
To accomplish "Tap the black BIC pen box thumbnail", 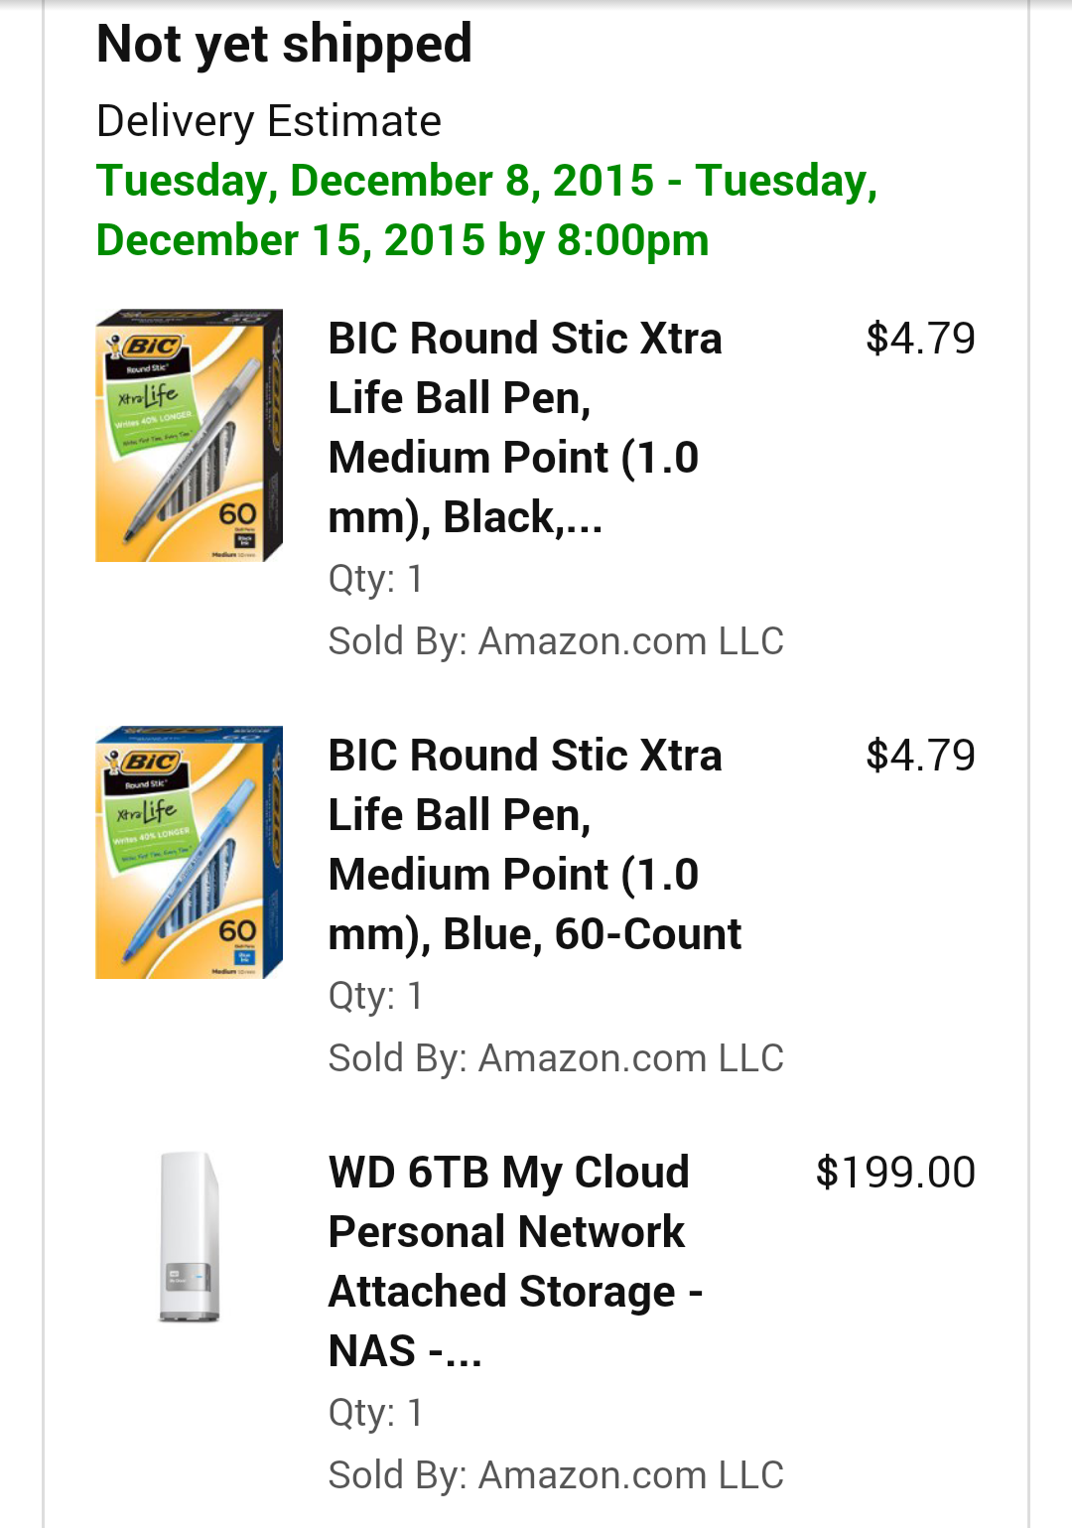I will [189, 436].
